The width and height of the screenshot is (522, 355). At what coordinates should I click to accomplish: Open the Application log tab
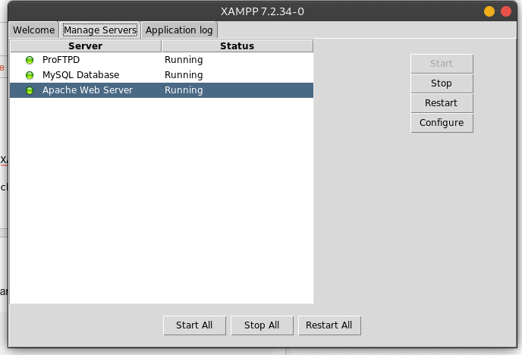pyautogui.click(x=179, y=30)
